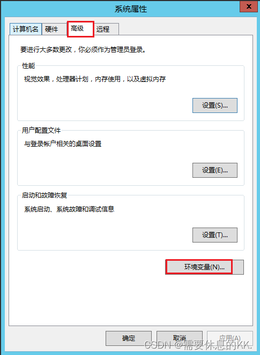Confirm with the 确定 button
Image resolution: width=260 pixels, height=355 pixels.
tap(129, 338)
